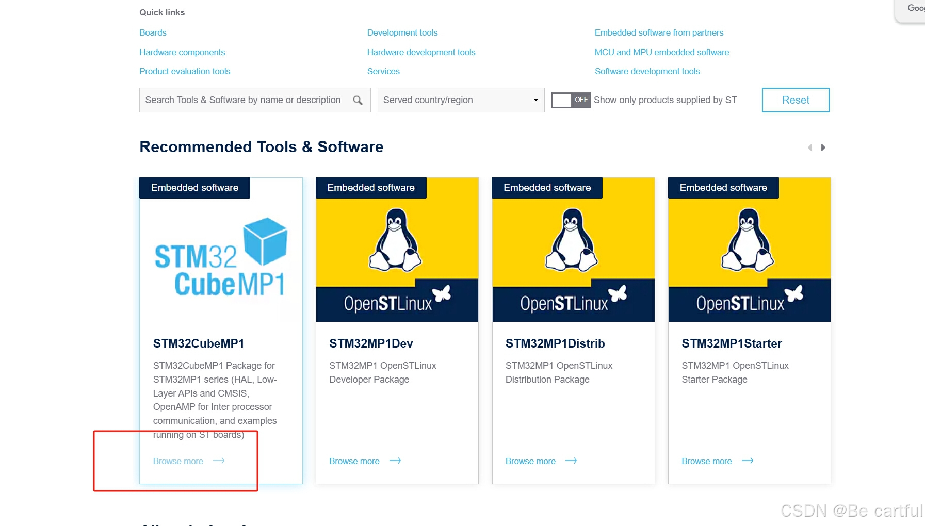Focus the Search Tools & Software field

coord(255,100)
